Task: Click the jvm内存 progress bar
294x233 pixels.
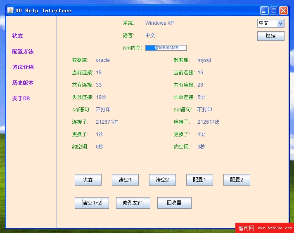Action: point(166,48)
